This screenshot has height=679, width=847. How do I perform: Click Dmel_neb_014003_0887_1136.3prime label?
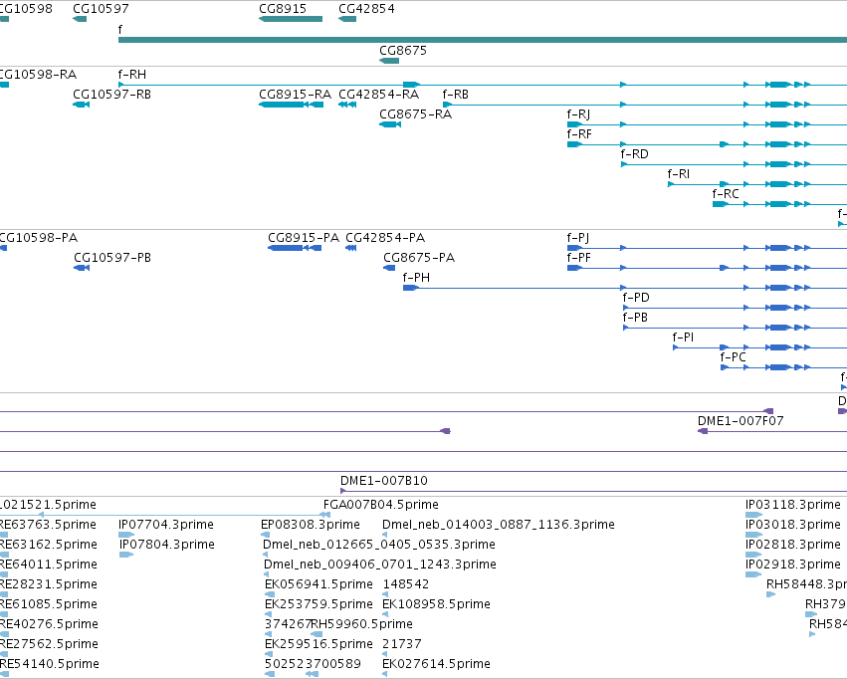tap(499, 525)
